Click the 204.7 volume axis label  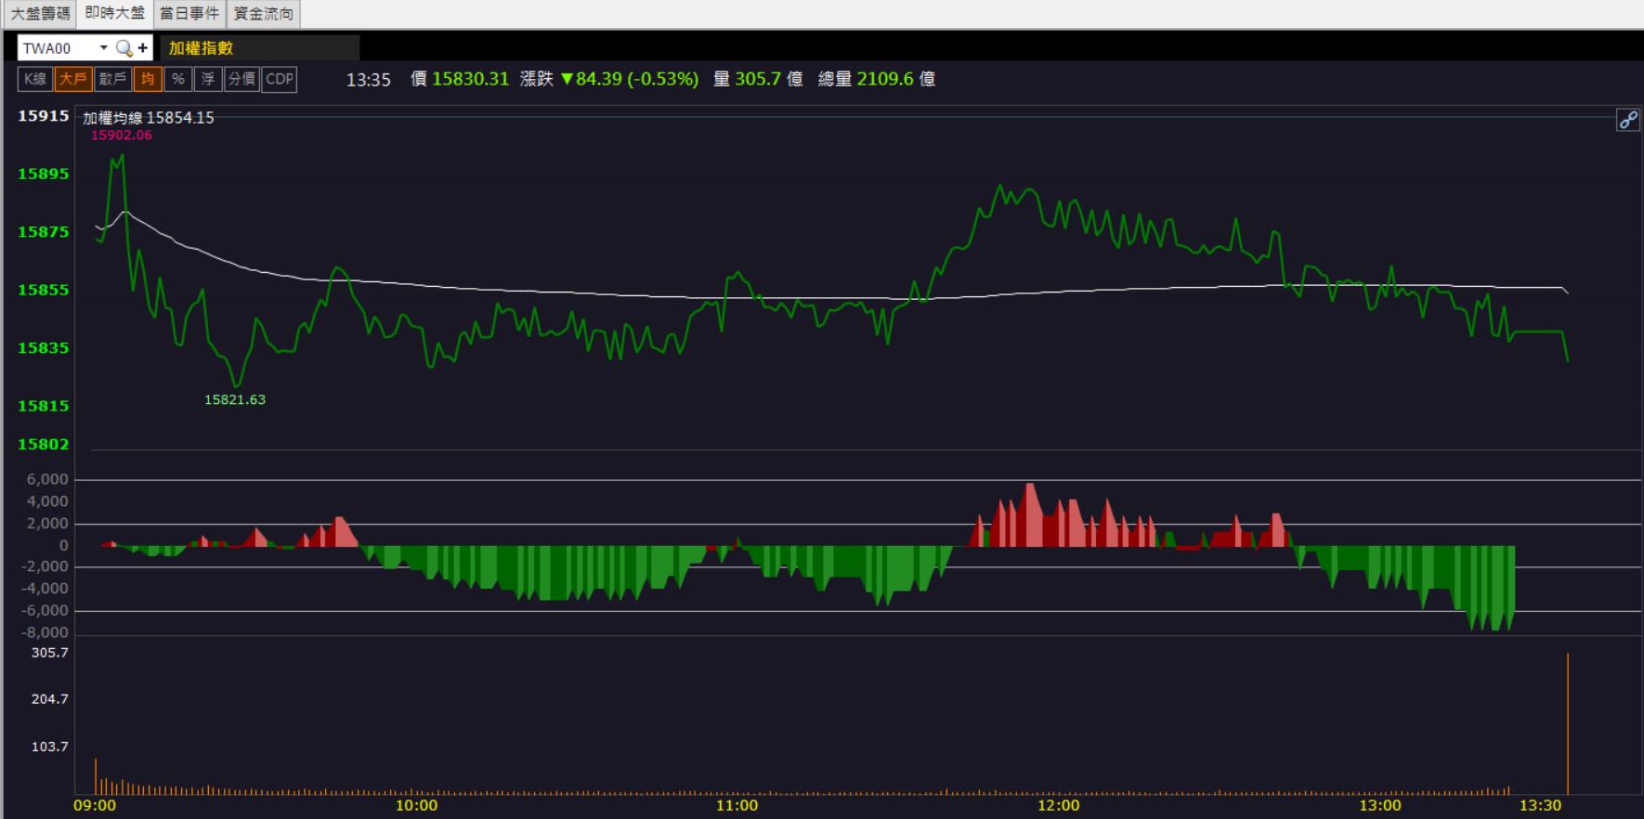pos(50,698)
